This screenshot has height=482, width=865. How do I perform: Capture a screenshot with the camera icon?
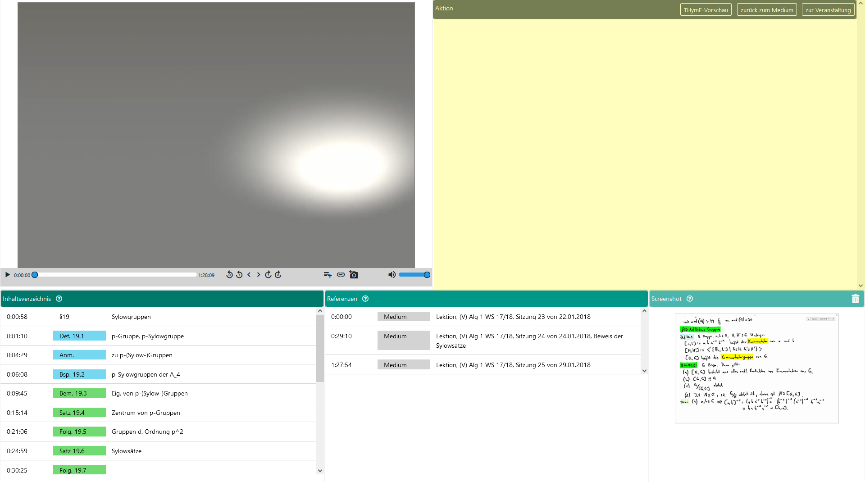point(354,275)
